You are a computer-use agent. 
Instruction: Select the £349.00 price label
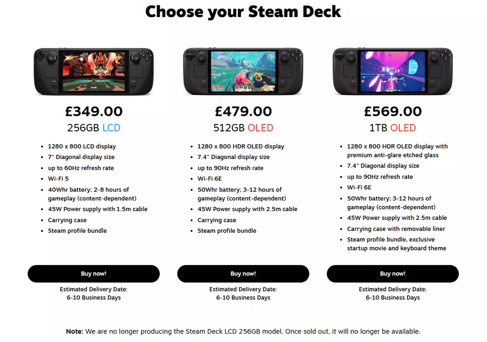[94, 111]
